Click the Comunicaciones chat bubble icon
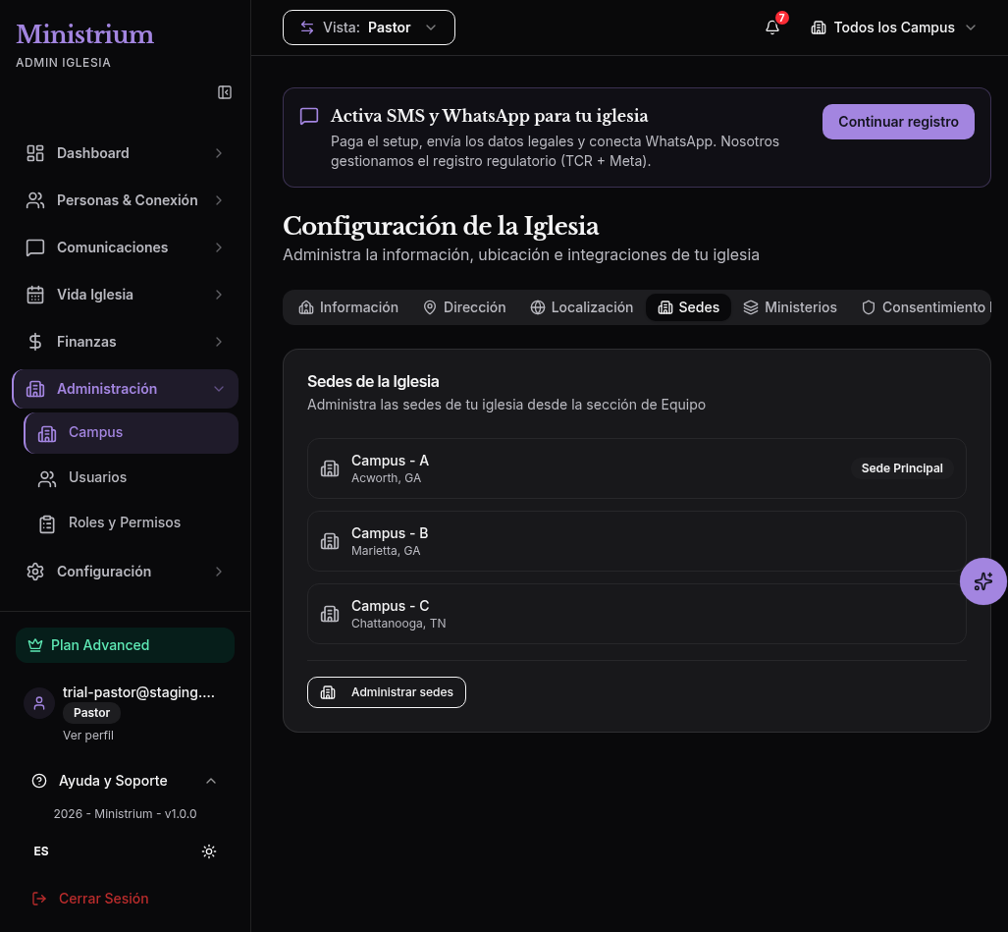This screenshot has width=1008, height=932. click(35, 247)
